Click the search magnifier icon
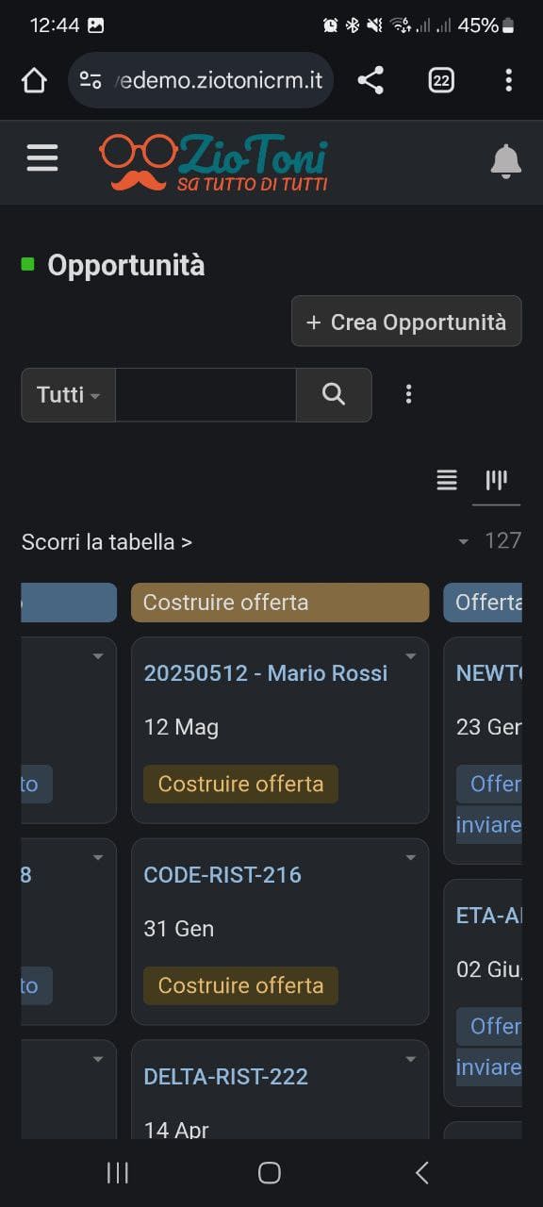Image resolution: width=543 pixels, height=1207 pixels. tap(334, 394)
